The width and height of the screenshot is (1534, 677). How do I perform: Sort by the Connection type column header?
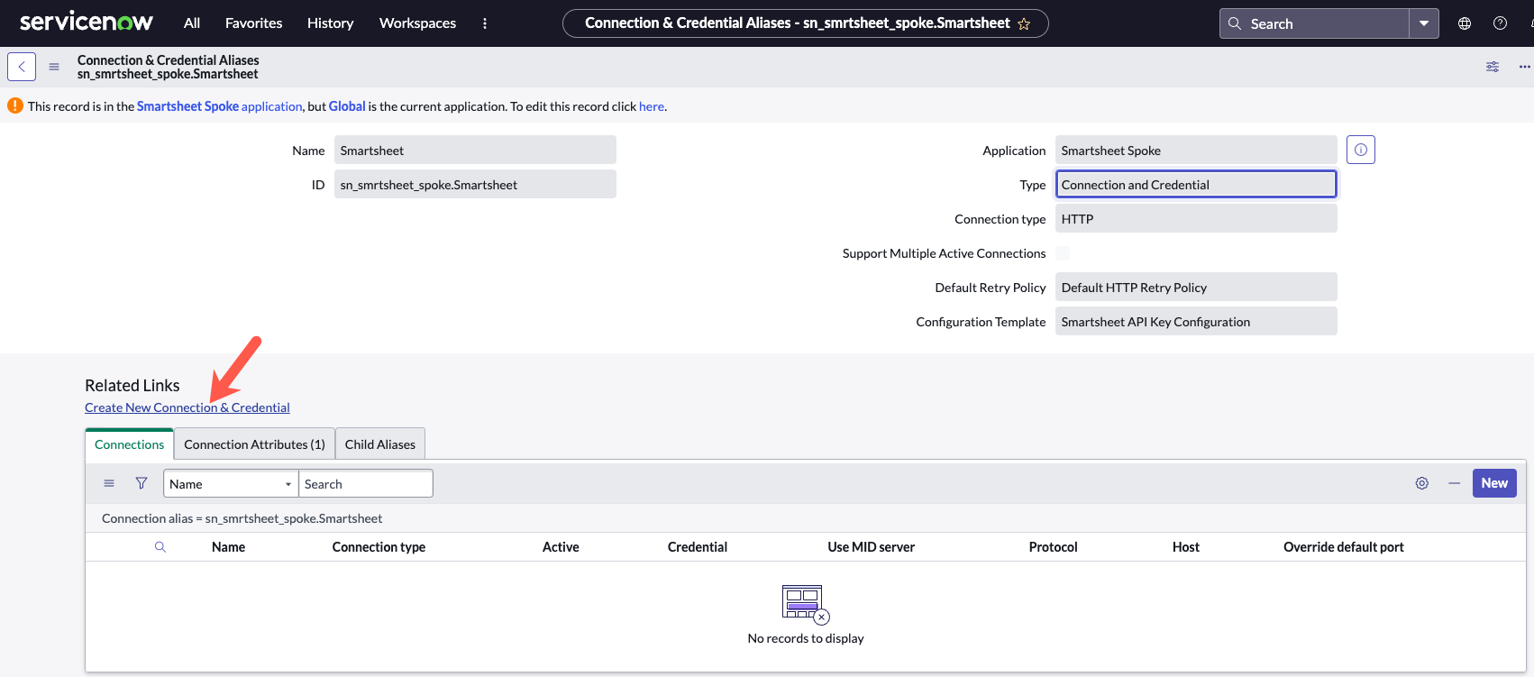[x=379, y=547]
